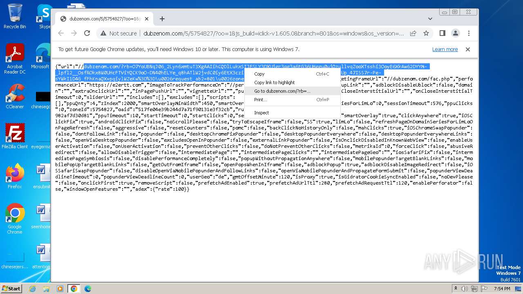Launch Microsoft Edge from taskbar
The image size is (523, 294).
[x=88, y=289]
